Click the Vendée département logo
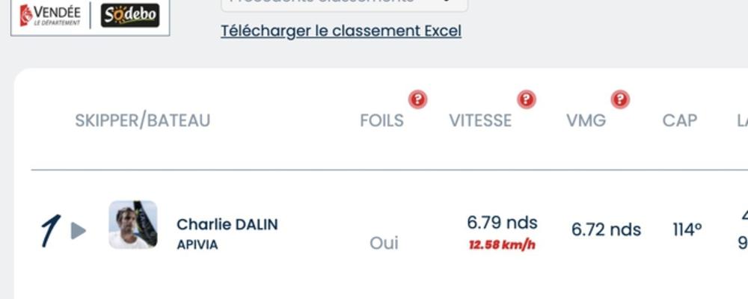 [50, 15]
